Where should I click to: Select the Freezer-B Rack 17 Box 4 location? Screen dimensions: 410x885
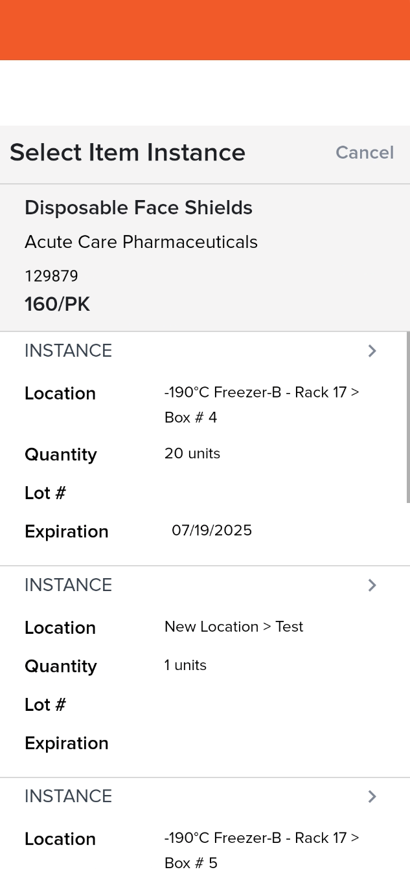(262, 404)
